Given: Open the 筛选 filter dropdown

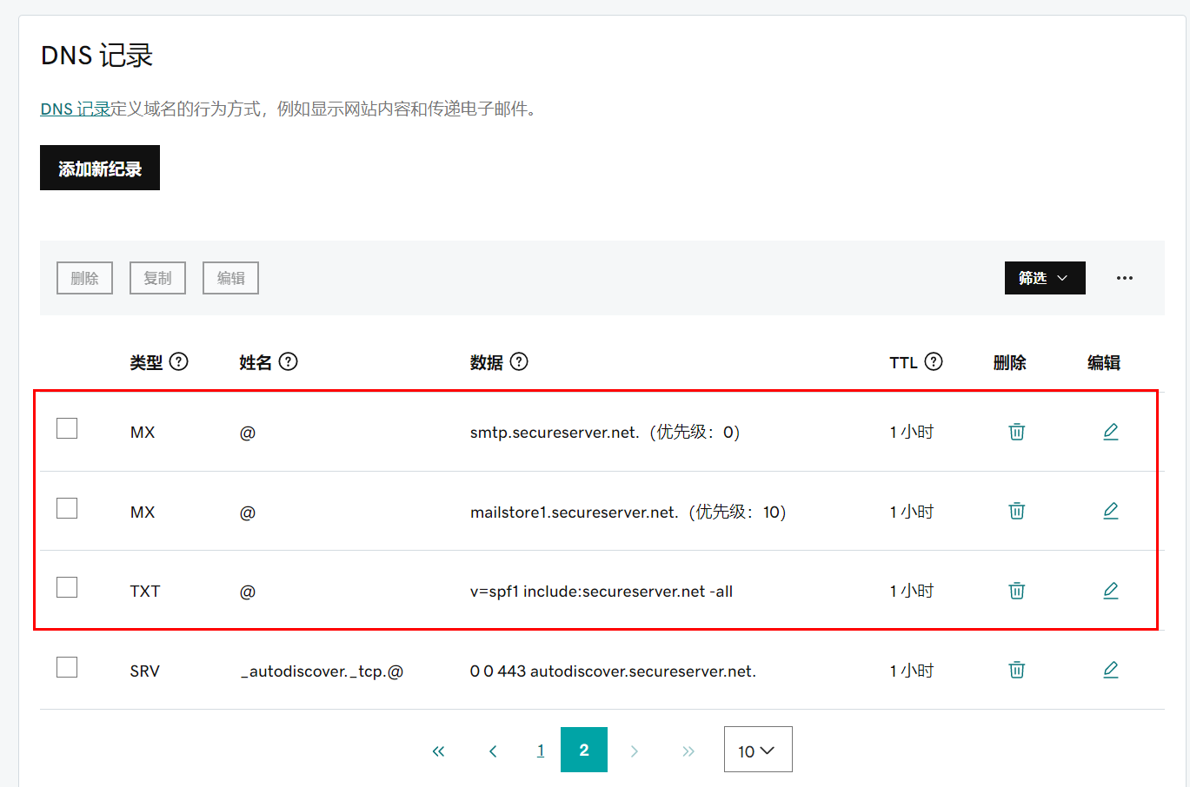Looking at the screenshot, I should [x=1044, y=278].
